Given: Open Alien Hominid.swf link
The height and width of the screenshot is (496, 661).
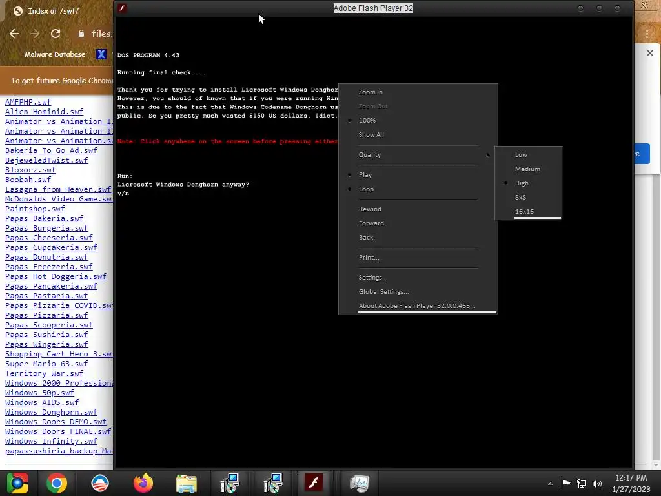Looking at the screenshot, I should pos(45,112).
